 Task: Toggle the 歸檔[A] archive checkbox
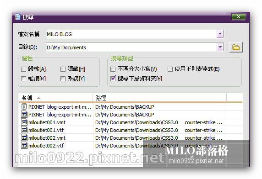(x=23, y=69)
